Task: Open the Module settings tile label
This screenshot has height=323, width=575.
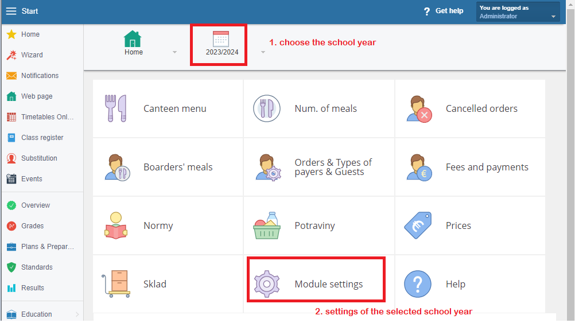Action: pyautogui.click(x=329, y=284)
